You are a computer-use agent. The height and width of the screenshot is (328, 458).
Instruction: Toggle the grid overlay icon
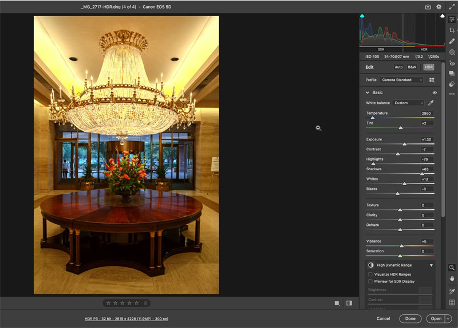coord(452,303)
